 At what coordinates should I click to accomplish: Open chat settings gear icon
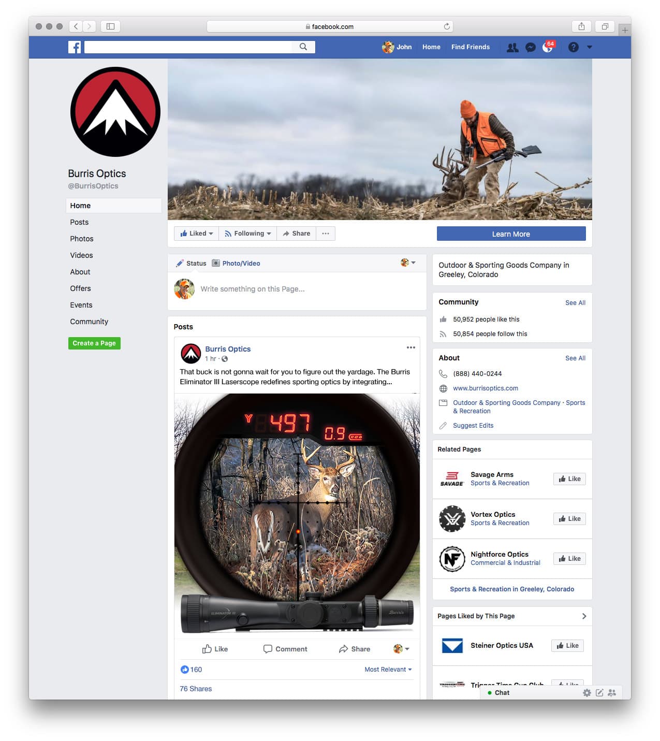click(586, 693)
